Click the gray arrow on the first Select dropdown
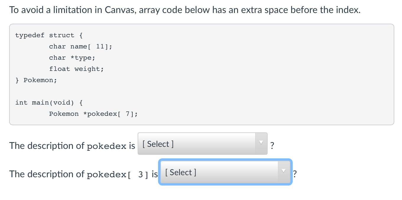This screenshot has width=402, height=200. click(261, 143)
